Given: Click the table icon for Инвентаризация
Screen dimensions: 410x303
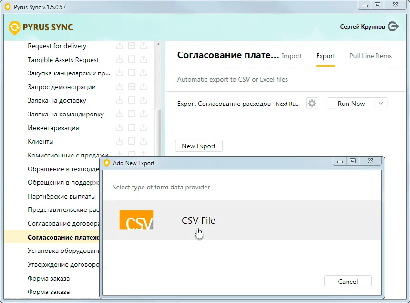Looking at the screenshot, I should click(x=132, y=128).
